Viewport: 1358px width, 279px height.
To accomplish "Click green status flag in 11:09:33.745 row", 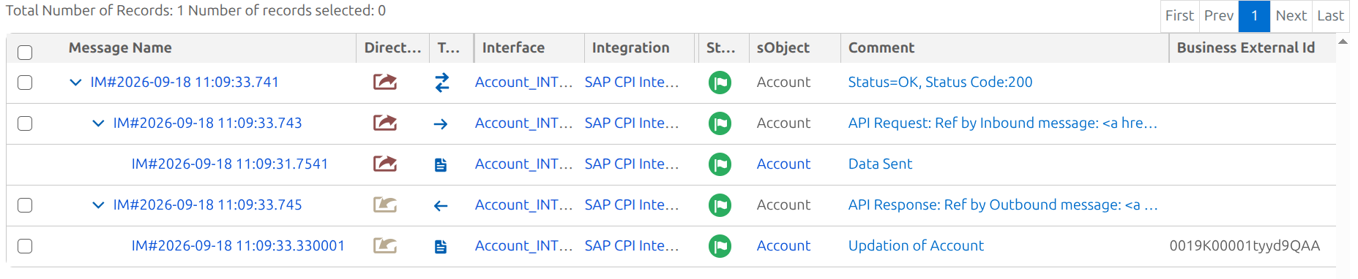I will [x=720, y=205].
